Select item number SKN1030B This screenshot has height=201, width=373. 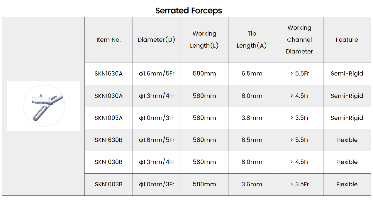click(x=109, y=162)
